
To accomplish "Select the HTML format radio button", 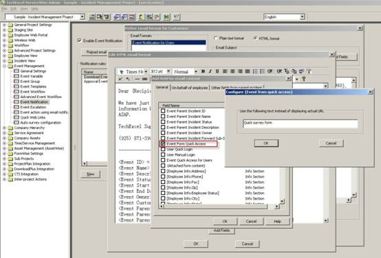I will [255, 38].
